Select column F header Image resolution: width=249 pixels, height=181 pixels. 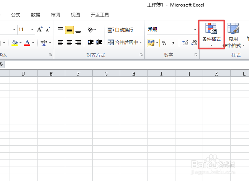coord(79,74)
